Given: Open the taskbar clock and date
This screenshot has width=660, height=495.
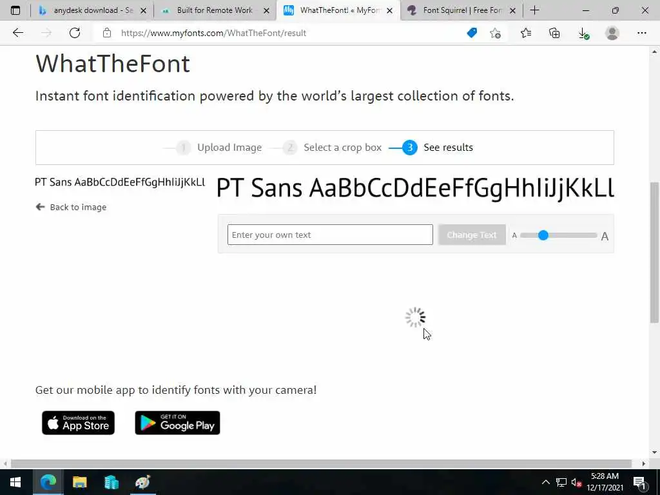Looking at the screenshot, I should click(605, 482).
